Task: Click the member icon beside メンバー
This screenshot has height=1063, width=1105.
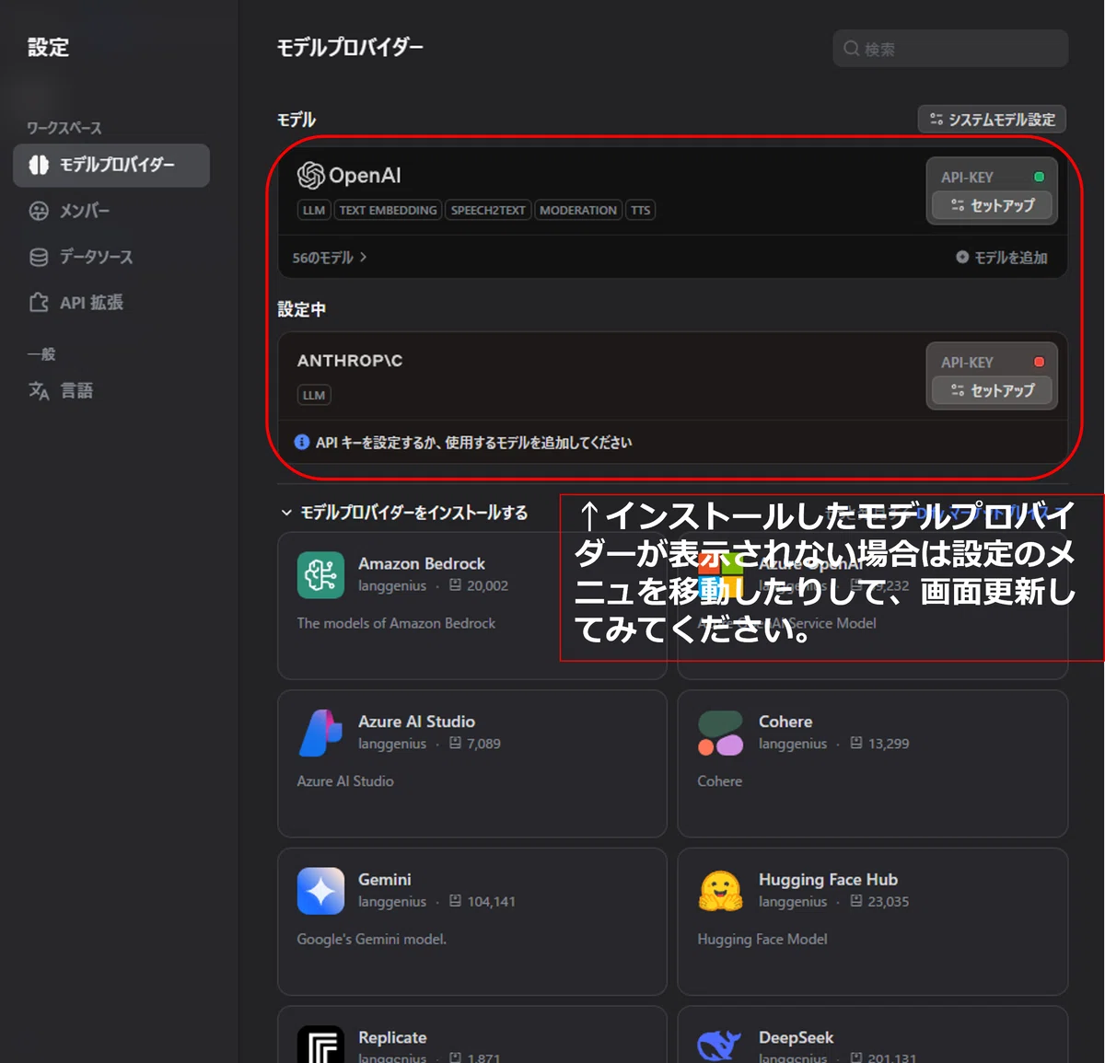Action: [x=39, y=212]
